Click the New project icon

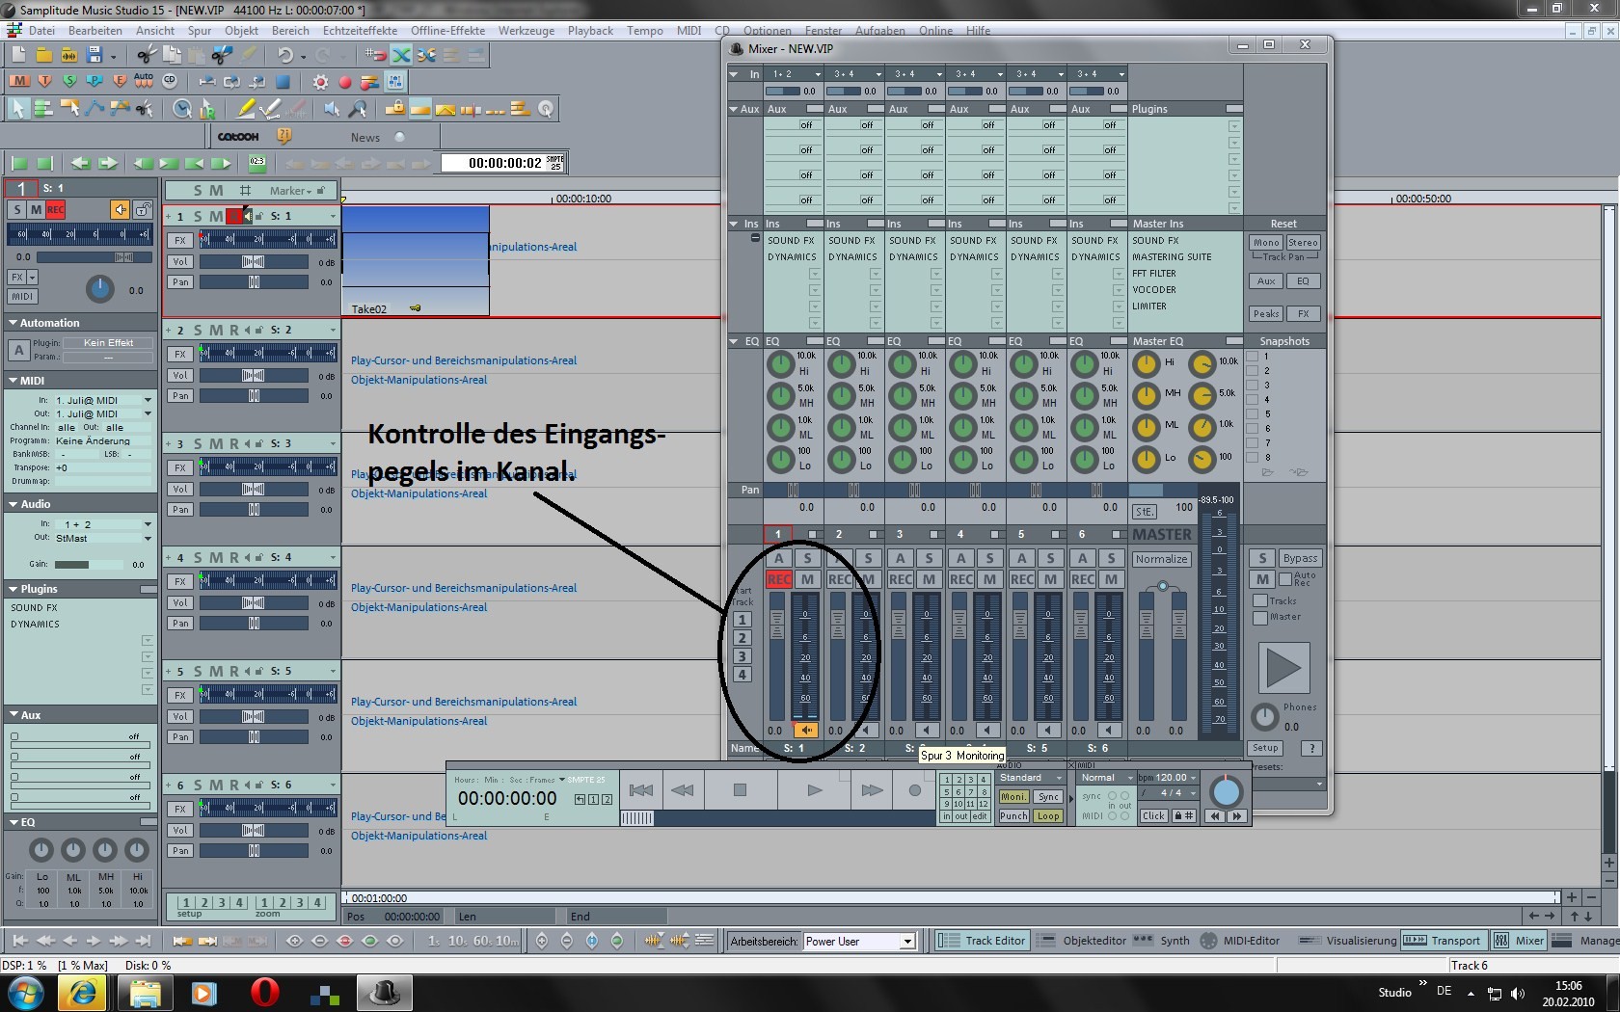point(16,55)
